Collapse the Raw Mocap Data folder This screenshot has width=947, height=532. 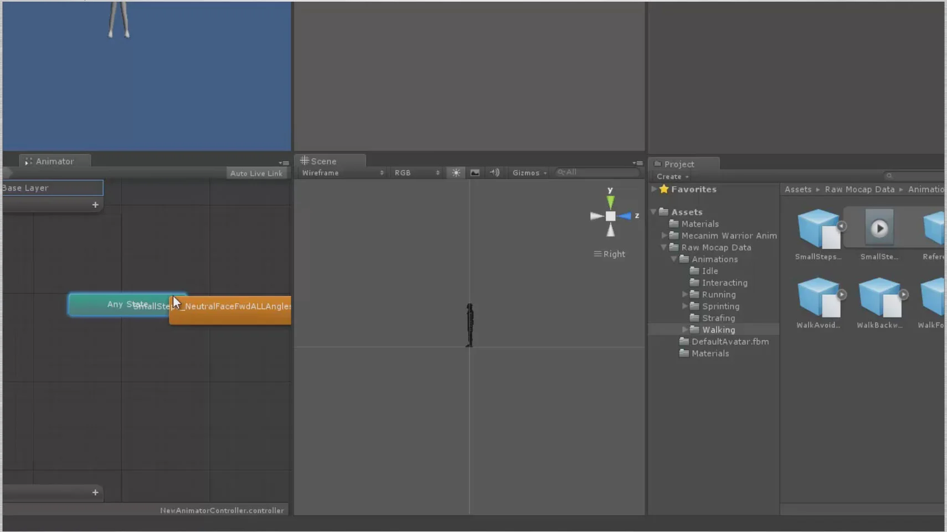click(x=662, y=248)
